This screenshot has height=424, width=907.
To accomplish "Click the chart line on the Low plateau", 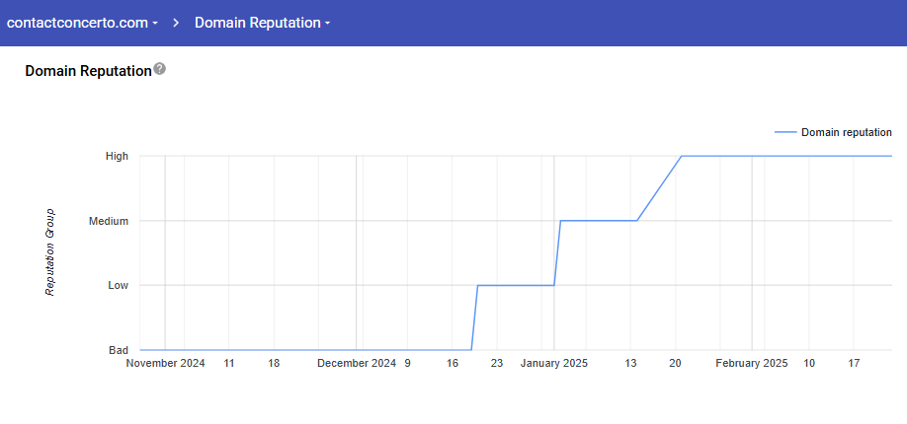I will click(x=516, y=285).
